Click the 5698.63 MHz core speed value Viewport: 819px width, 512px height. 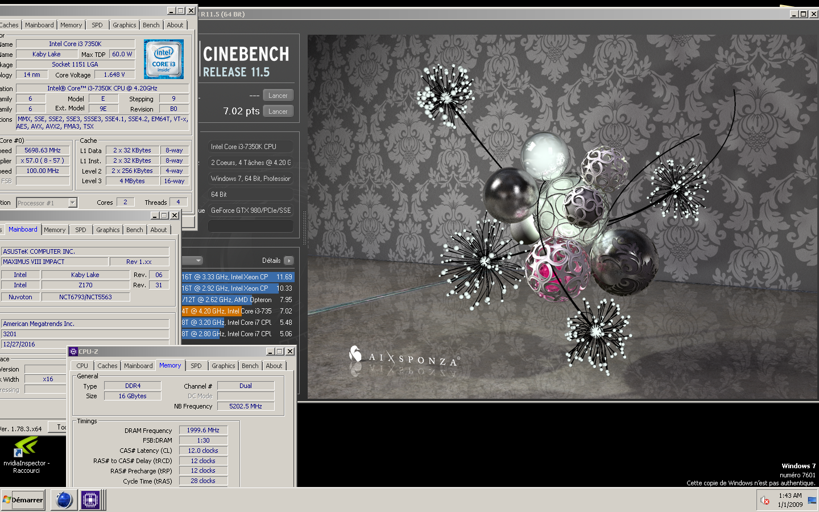pos(43,150)
